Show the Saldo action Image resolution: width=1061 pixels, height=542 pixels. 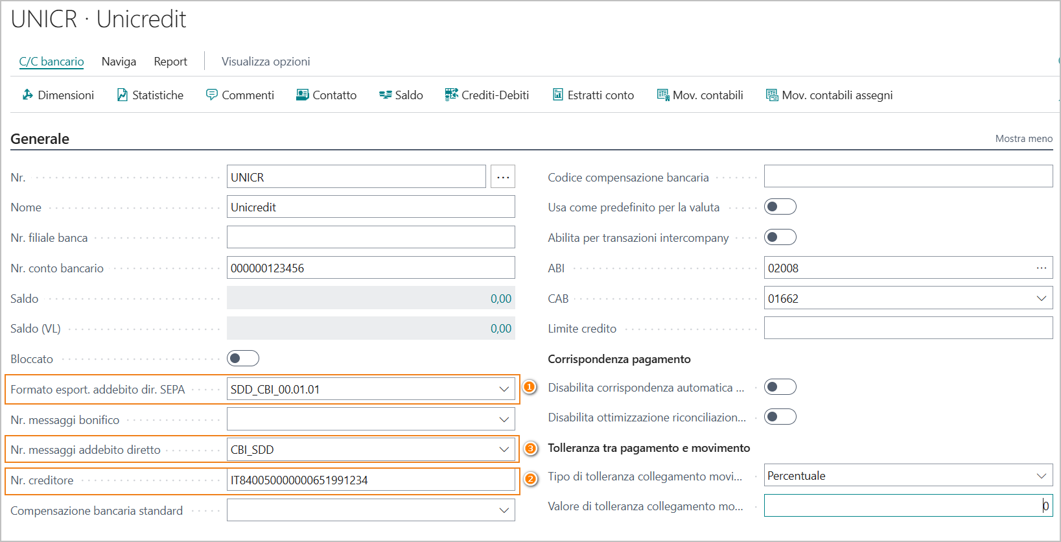coord(401,95)
